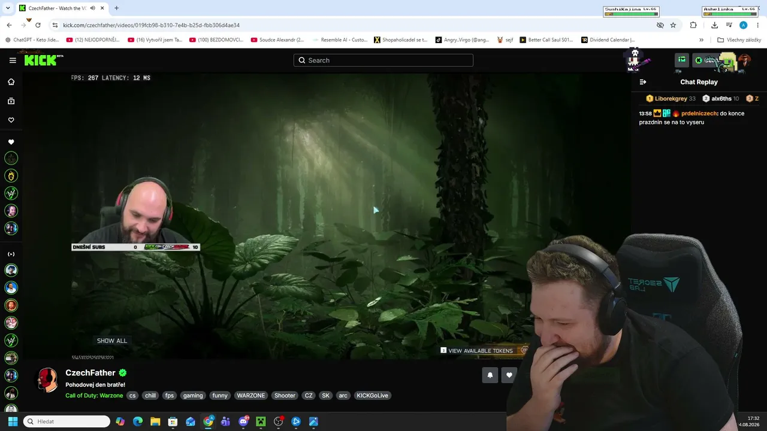Select the 'funny' tag

click(220, 396)
